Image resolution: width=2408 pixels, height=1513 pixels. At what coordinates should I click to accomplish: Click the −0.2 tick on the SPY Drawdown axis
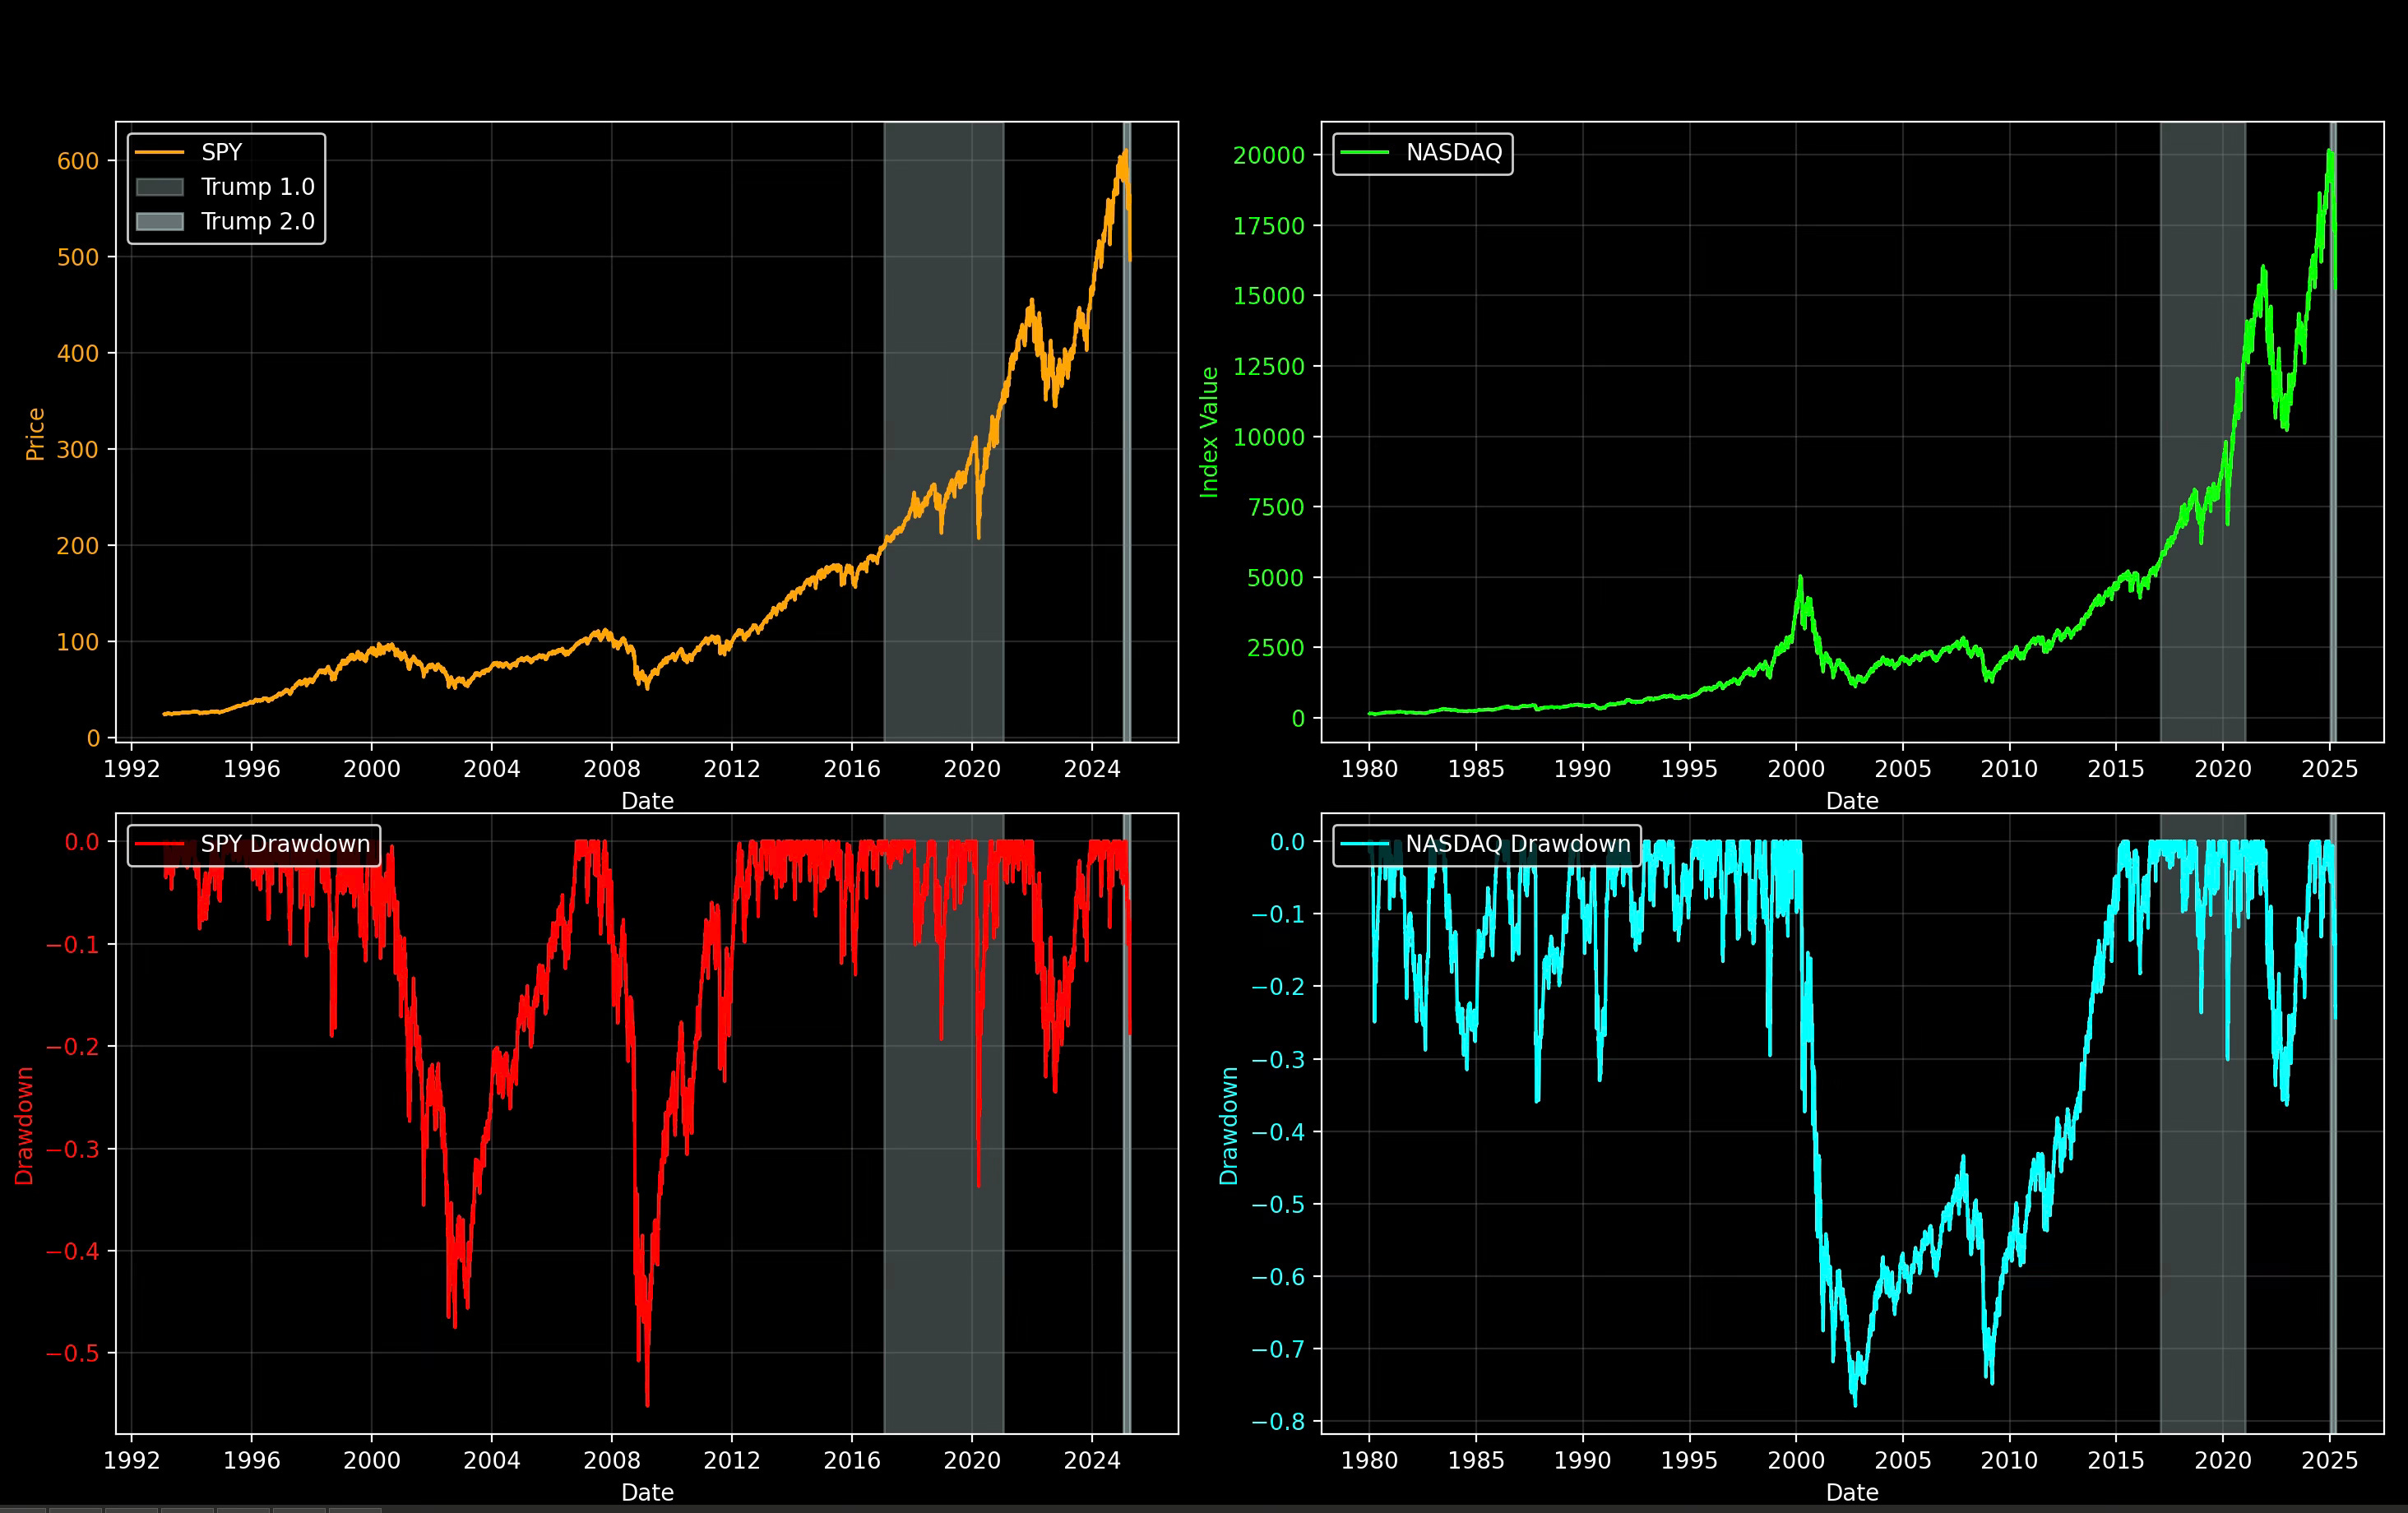click(x=73, y=1046)
